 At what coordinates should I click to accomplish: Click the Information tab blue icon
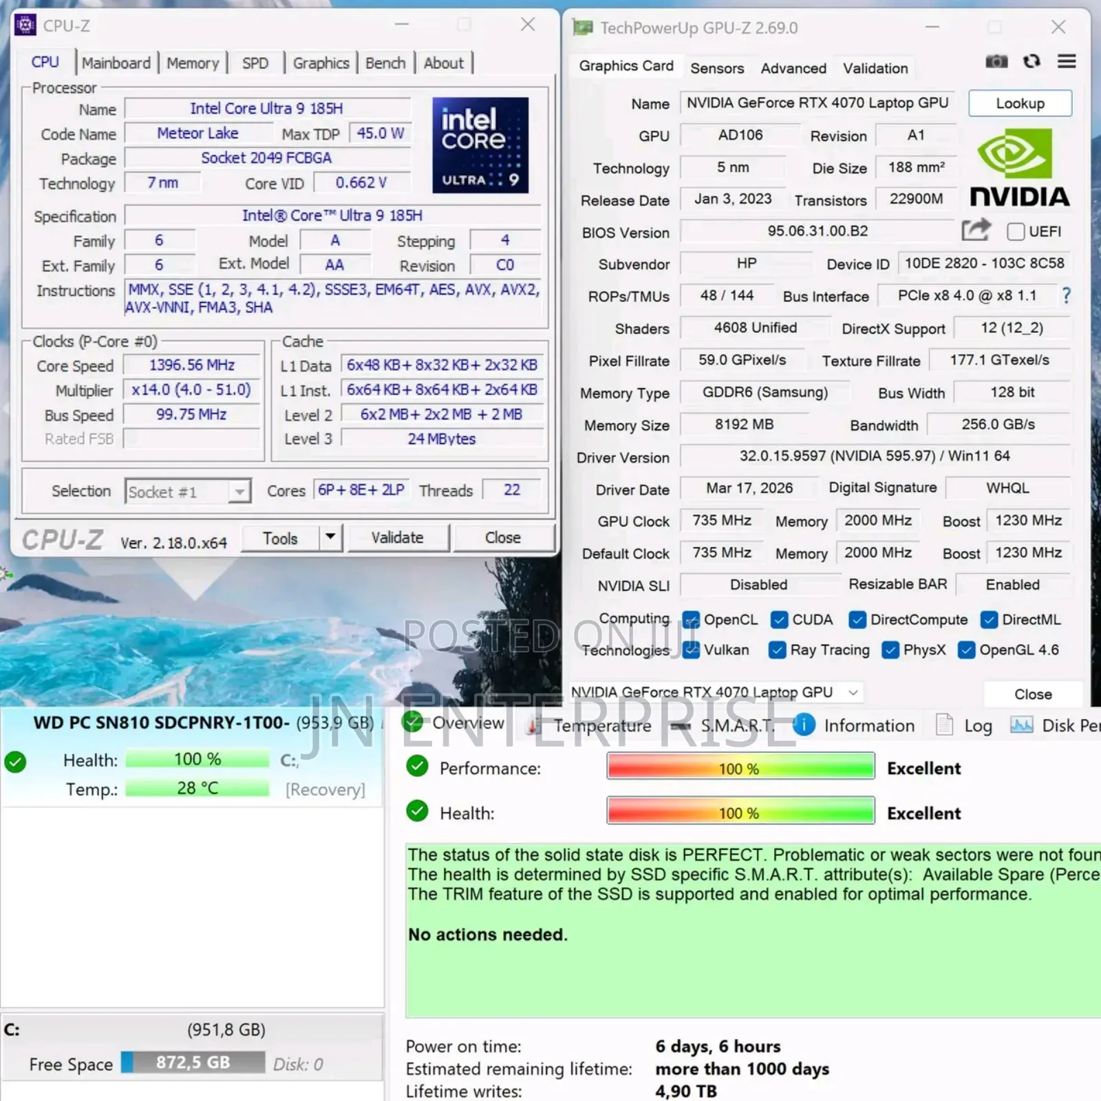804,725
